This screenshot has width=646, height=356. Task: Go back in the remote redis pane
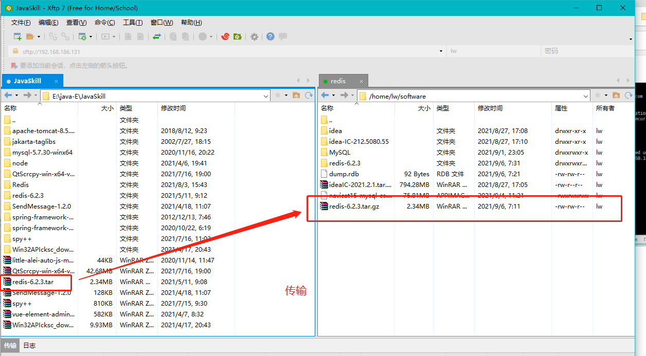325,96
